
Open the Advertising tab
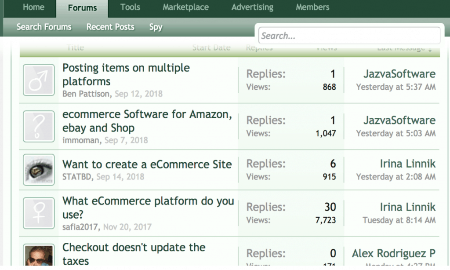pyautogui.click(x=252, y=7)
